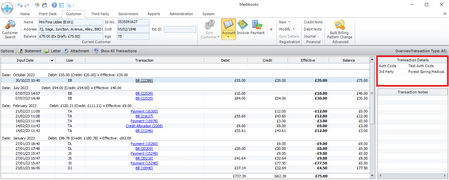449x180 pixels.
Task: Expand the Account dropdown arrow
Action: point(228,37)
